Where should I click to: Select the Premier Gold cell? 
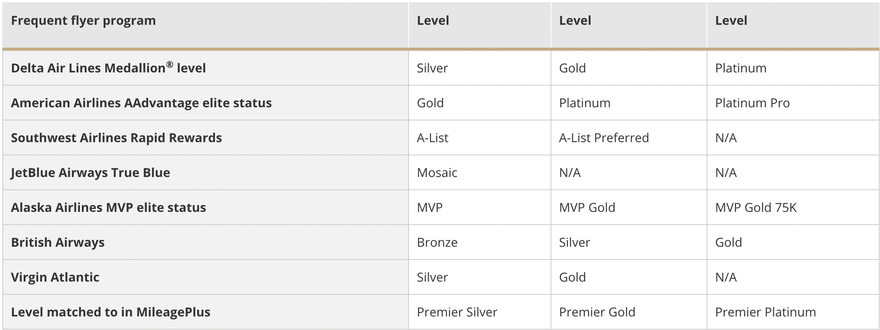point(629,312)
